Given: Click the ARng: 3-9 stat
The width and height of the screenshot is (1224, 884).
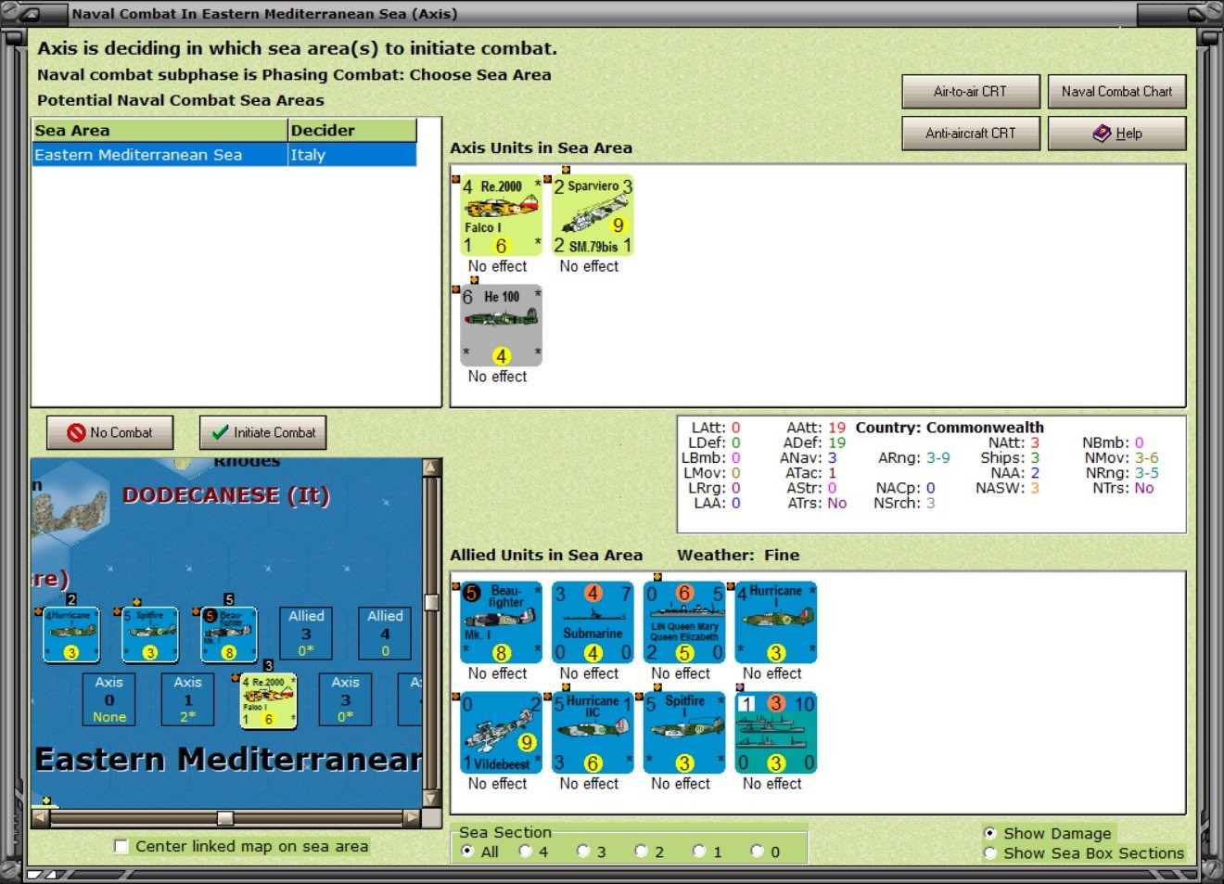Looking at the screenshot, I should pyautogui.click(x=914, y=458).
